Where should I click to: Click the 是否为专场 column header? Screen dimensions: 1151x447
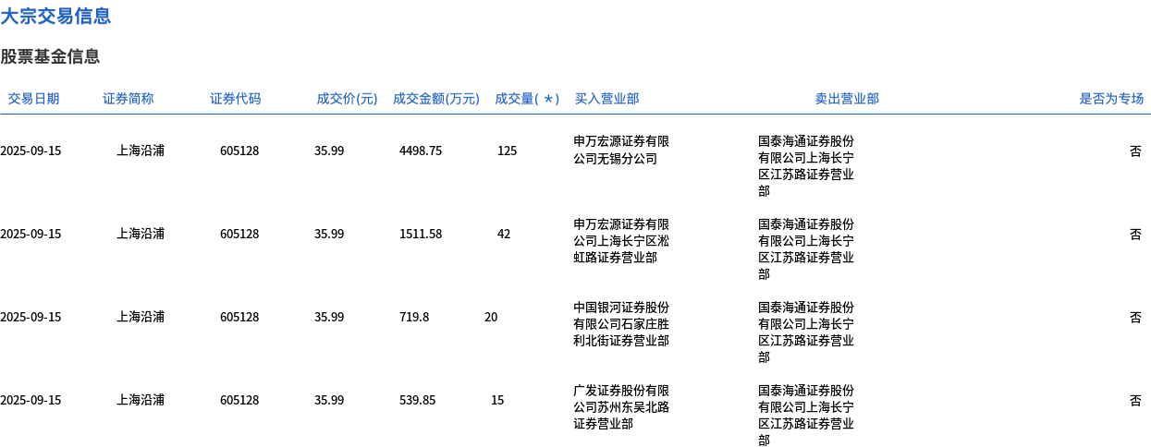pos(1111,99)
